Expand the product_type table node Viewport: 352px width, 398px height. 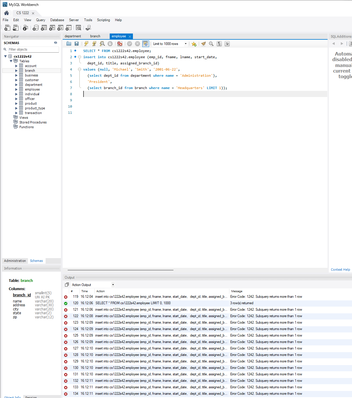(x=16, y=108)
